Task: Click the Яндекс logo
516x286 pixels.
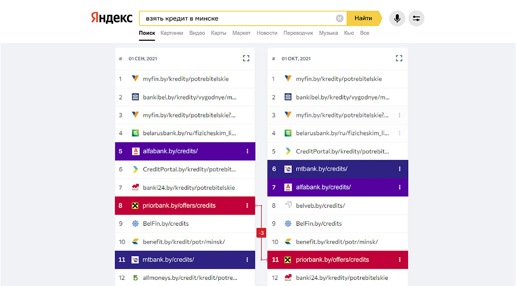Action: pos(112,18)
